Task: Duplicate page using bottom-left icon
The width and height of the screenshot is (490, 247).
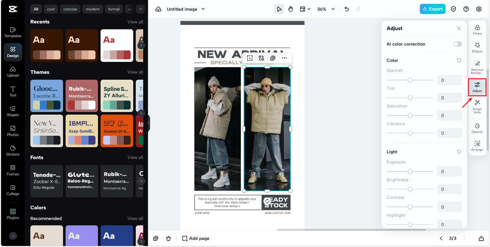Action: point(156,238)
